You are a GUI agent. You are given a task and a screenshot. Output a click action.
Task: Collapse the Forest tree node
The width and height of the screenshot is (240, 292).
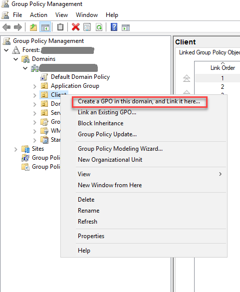coord(6,50)
